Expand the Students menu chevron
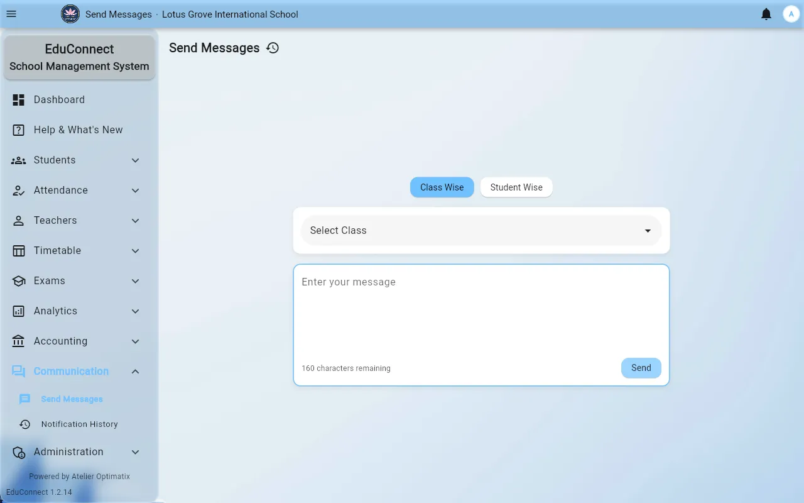The width and height of the screenshot is (804, 503). [x=136, y=160]
